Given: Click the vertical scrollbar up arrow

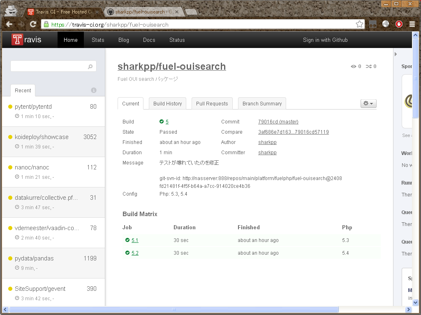Looking at the screenshot, I should pyautogui.click(x=415, y=35).
